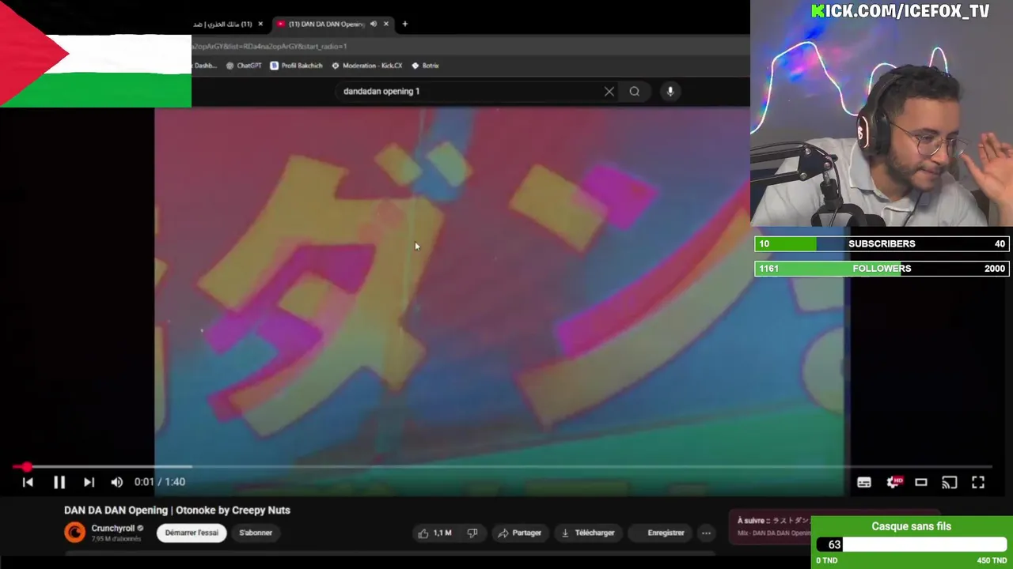Go back to the previous video
This screenshot has height=569, width=1013.
[28, 482]
